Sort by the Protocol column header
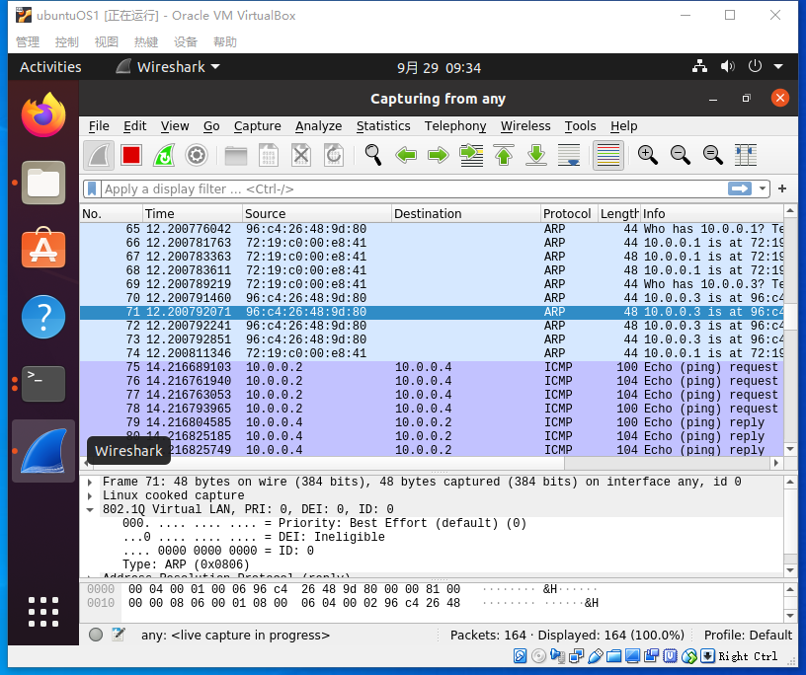 coord(569,214)
